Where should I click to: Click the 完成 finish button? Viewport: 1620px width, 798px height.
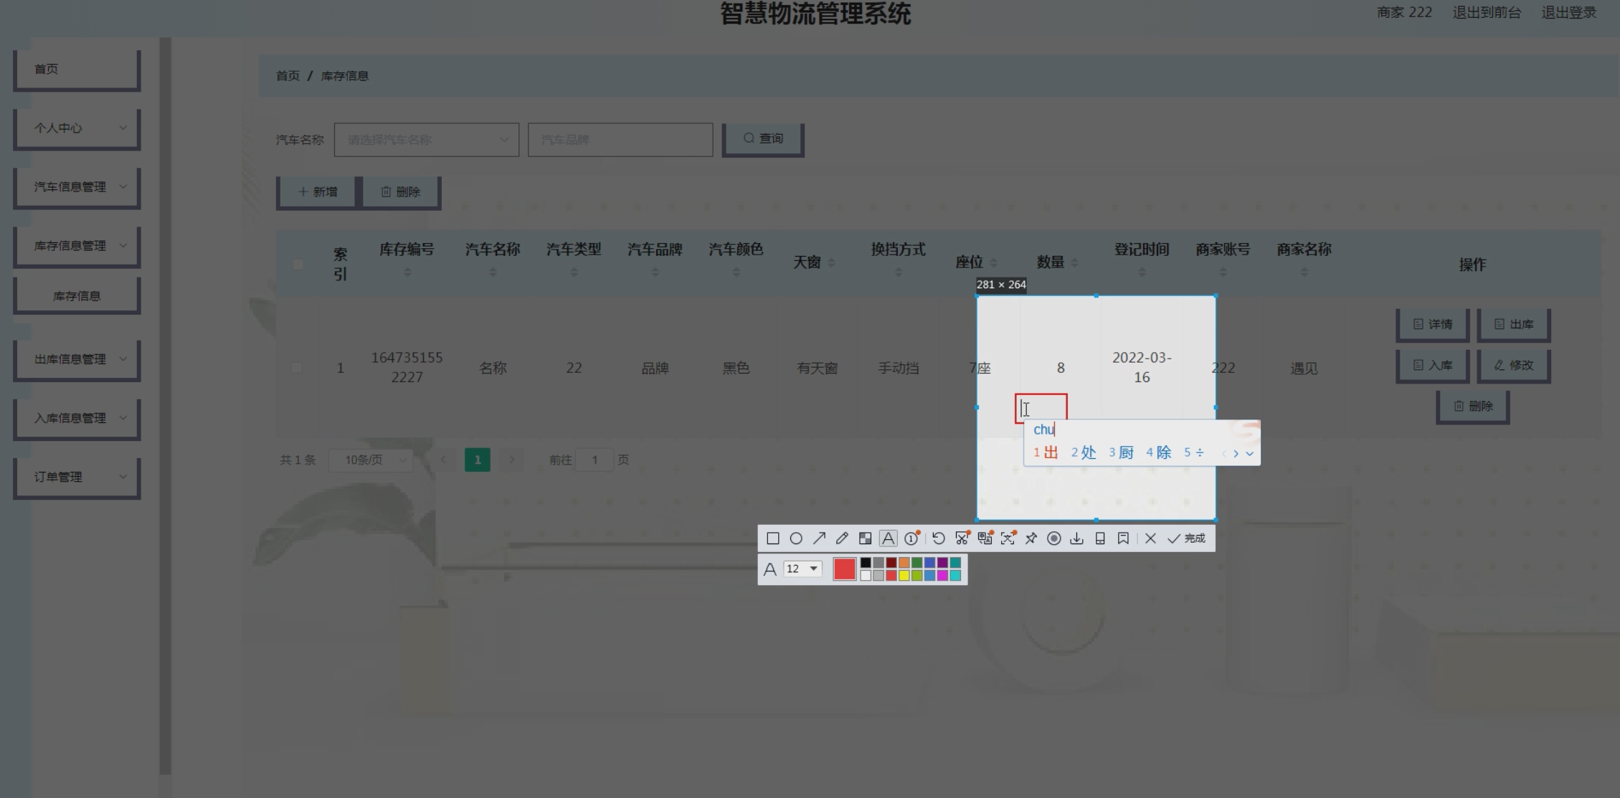[x=1187, y=538]
